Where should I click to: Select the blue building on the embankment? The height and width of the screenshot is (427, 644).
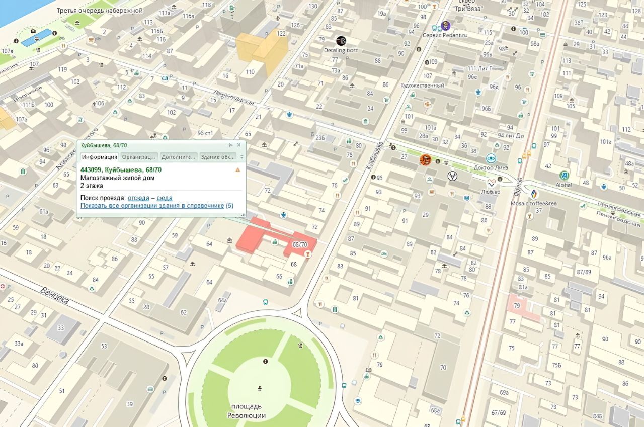click(36, 38)
